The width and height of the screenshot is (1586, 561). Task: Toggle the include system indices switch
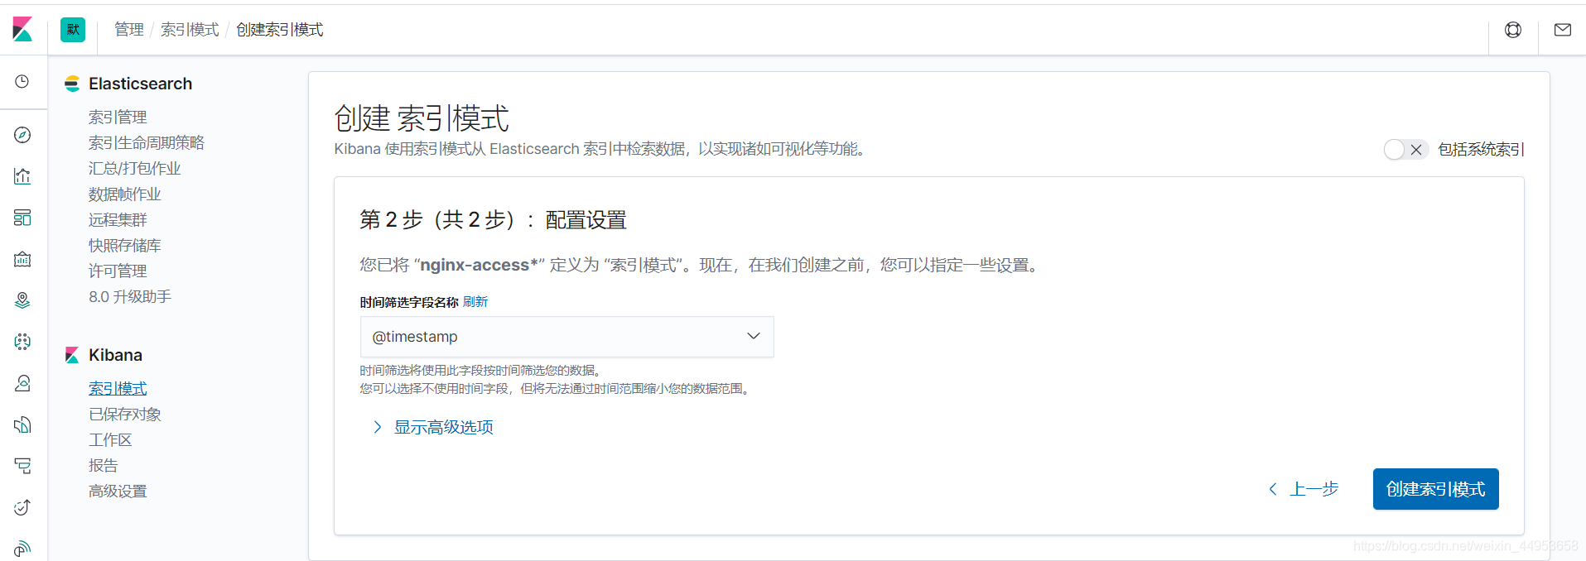click(1405, 150)
